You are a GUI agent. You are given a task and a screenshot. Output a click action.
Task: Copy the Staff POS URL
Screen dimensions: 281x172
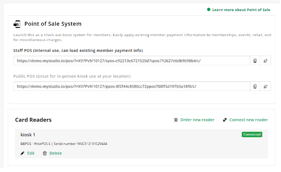coord(255,61)
